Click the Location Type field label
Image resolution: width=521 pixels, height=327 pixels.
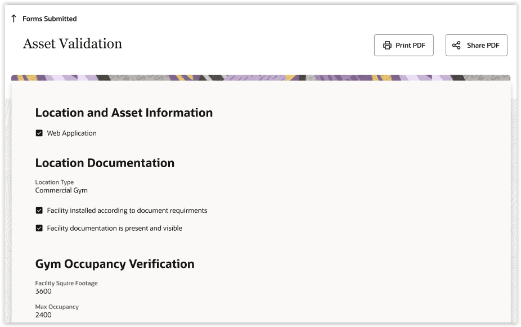pos(55,182)
